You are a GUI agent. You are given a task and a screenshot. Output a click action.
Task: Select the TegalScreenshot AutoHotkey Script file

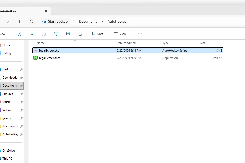128,51
